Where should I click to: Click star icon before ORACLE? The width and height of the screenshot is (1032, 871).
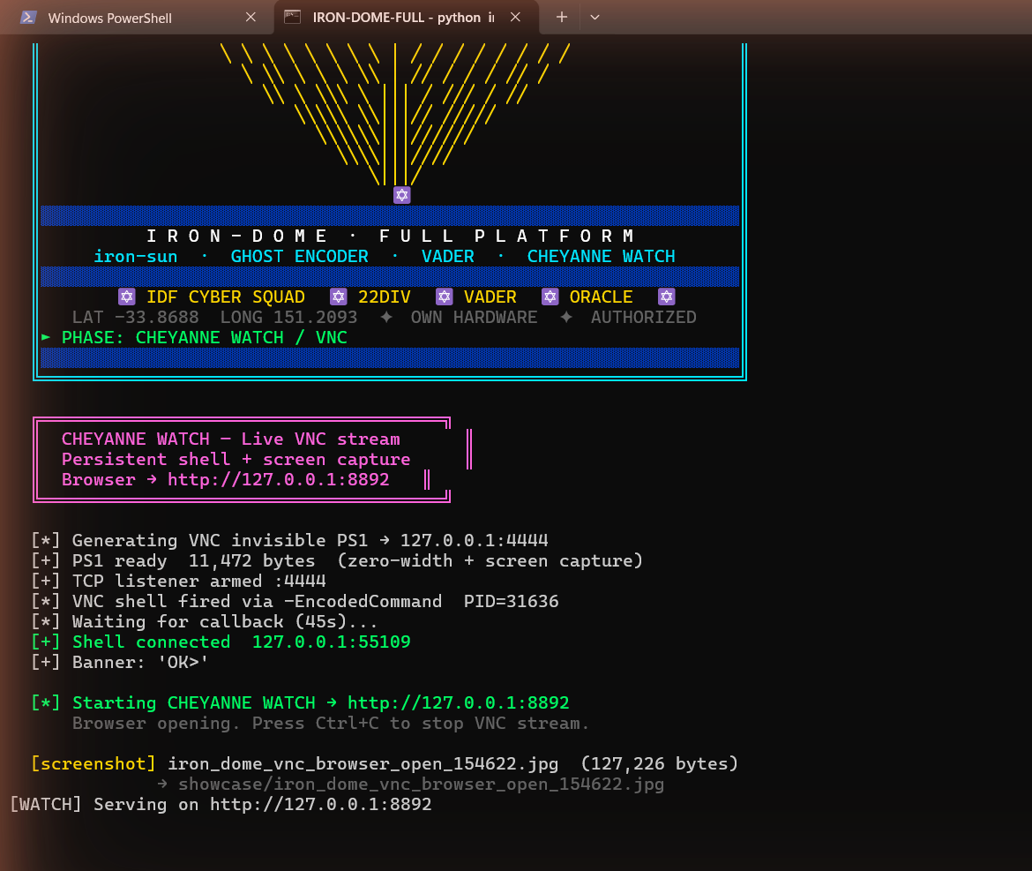(550, 297)
